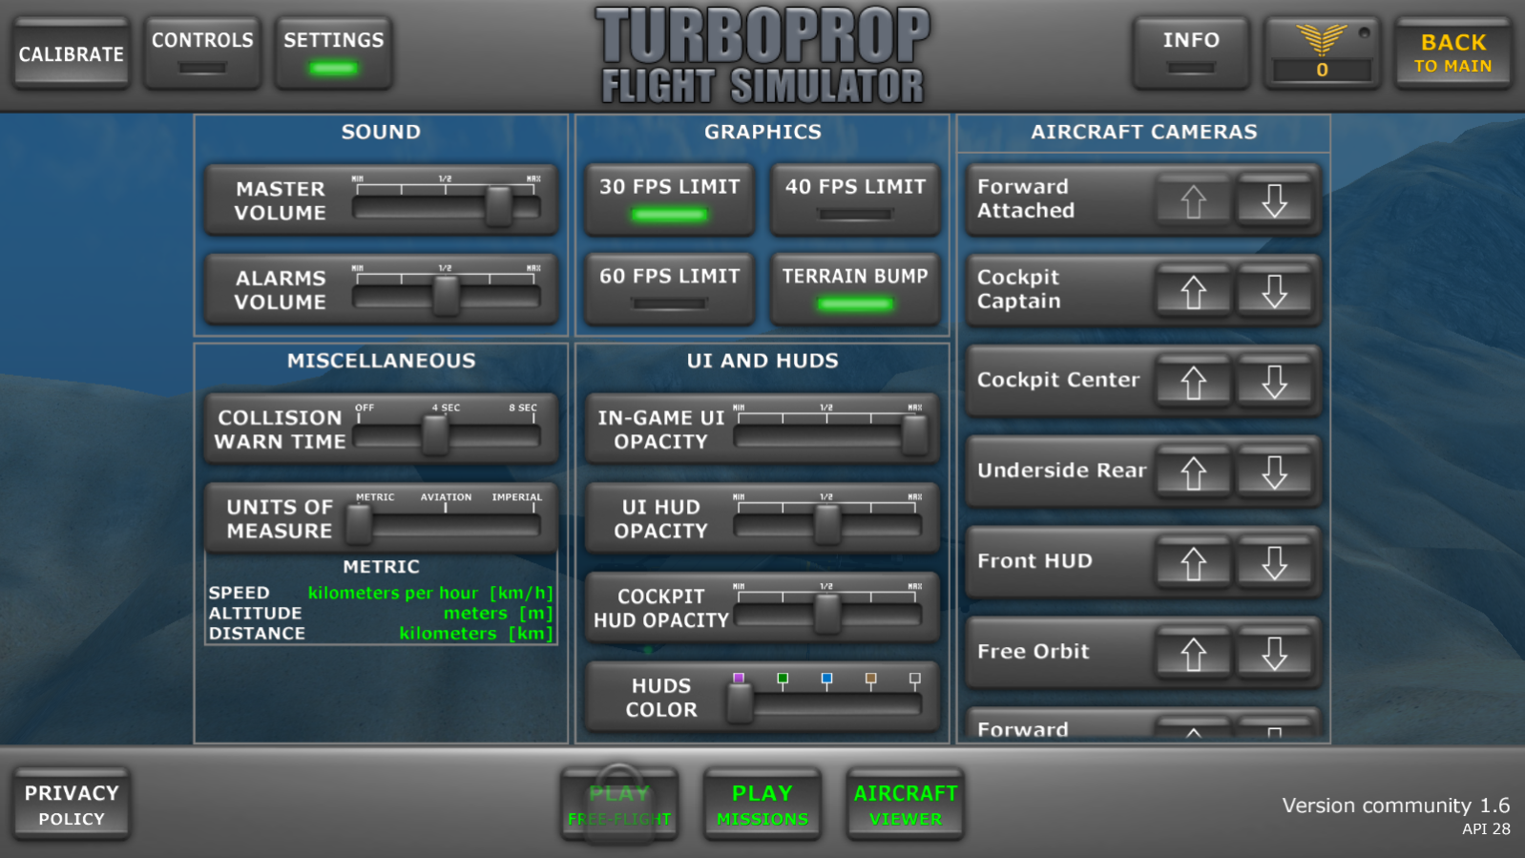Move Cockpit Center camera up
1525x858 pixels.
click(x=1193, y=382)
